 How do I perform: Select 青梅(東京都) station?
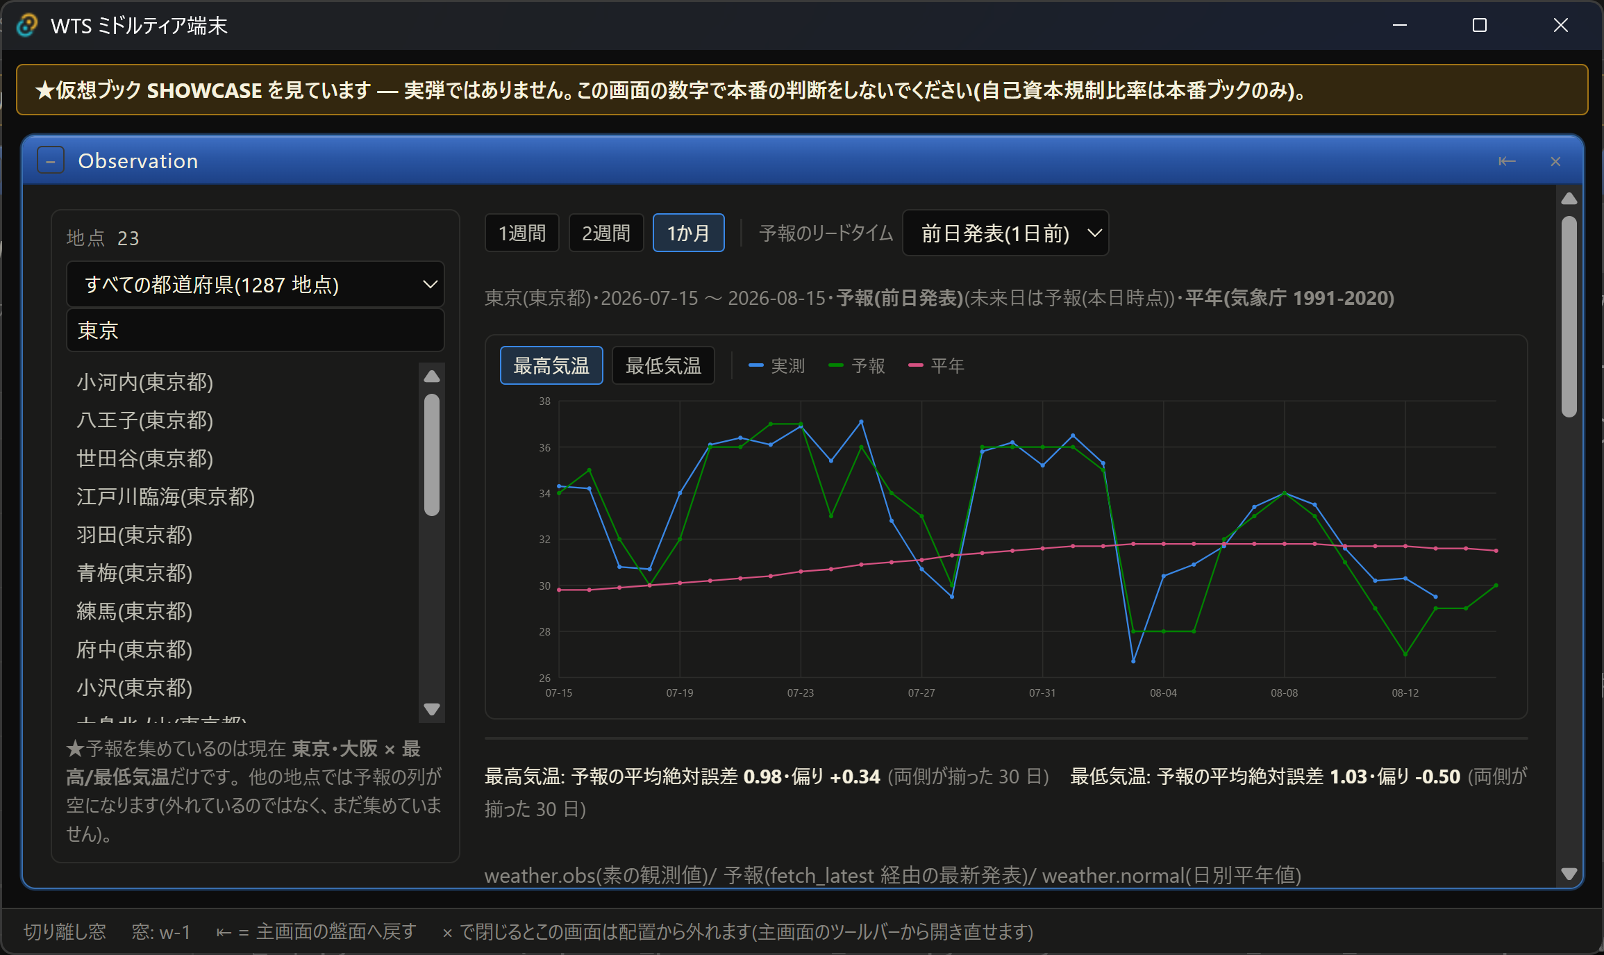coord(134,573)
